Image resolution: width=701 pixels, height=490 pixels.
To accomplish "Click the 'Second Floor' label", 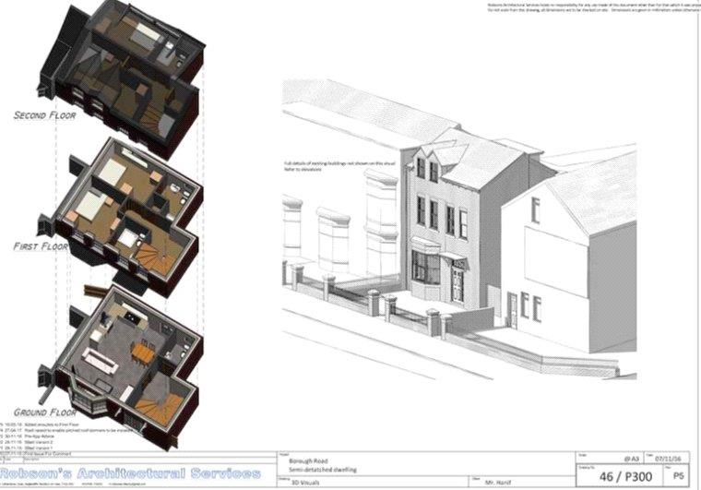I will coord(44,115).
